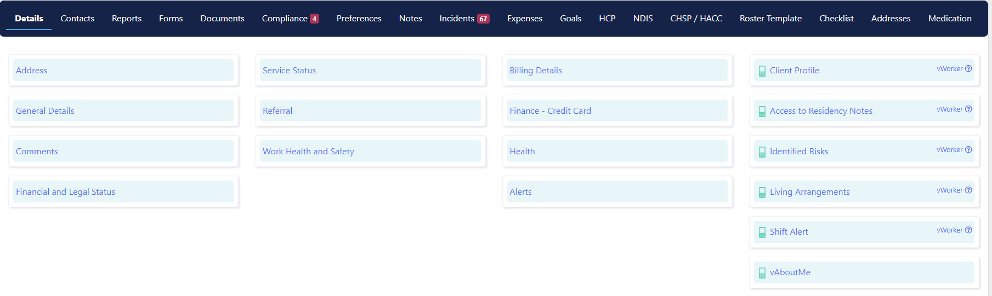Open vWorker help icon on Identified Risks
Screen dimensions: 992x296
968,150
